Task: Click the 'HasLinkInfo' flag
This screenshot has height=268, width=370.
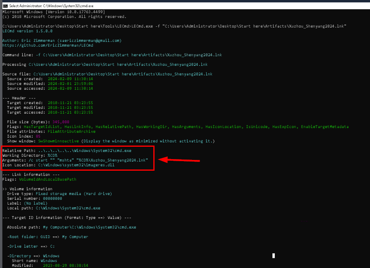Action: 78,127
